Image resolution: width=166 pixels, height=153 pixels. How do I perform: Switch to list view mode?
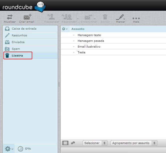pos(65,143)
